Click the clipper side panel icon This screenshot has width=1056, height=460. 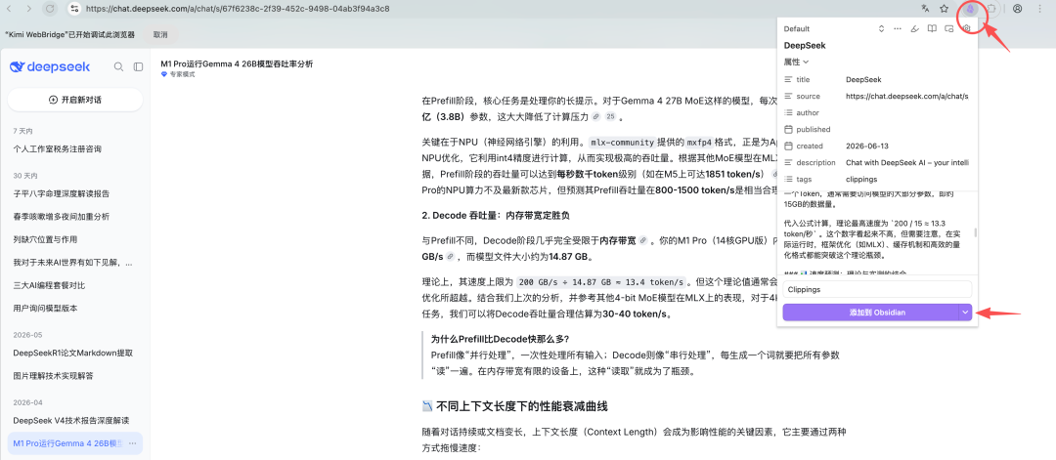click(948, 29)
